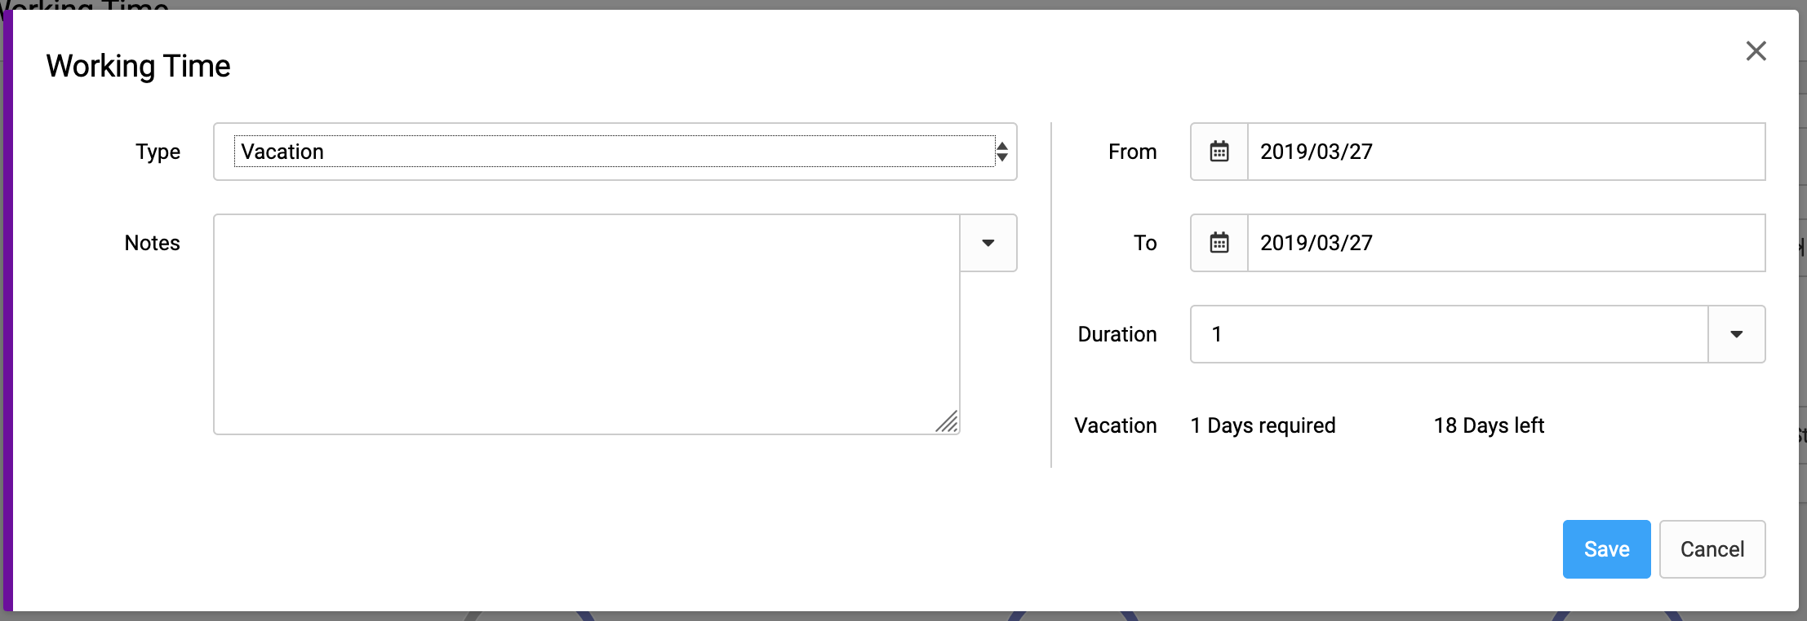The width and height of the screenshot is (1807, 621).
Task: Expand the Notes preset dropdown caret
Action: (x=988, y=243)
